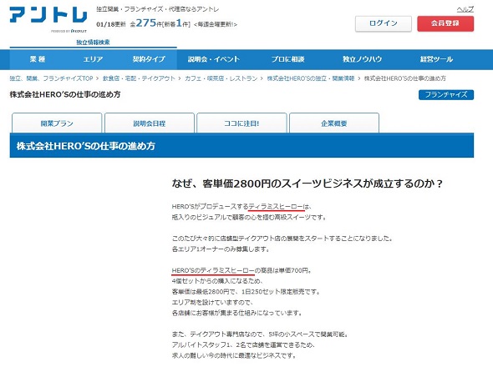493x372 pixels.
Task: Open the 業種 navigation menu
Action: click(38, 59)
